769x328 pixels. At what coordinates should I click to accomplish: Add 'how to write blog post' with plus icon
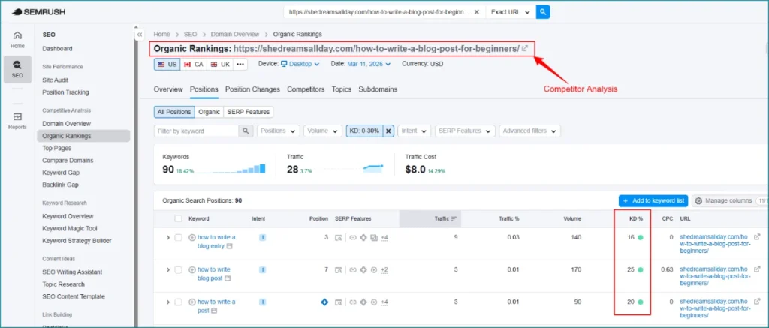pos(192,269)
